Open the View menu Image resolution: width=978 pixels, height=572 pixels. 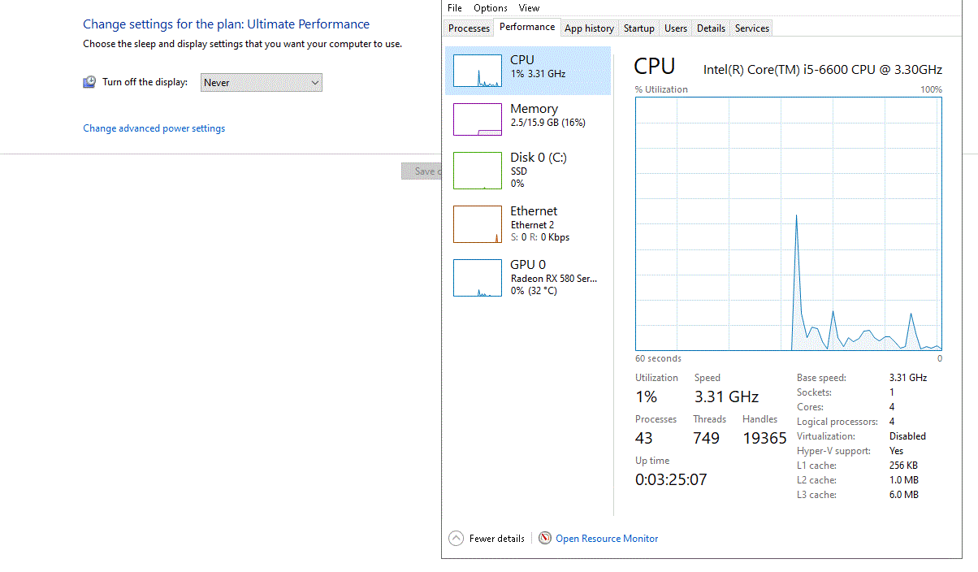pos(529,8)
